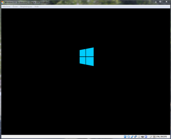Click the mouse integration status icon

(x=150, y=137)
